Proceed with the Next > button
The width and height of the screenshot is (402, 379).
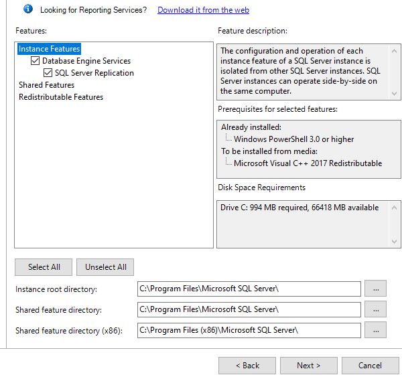coord(309,366)
